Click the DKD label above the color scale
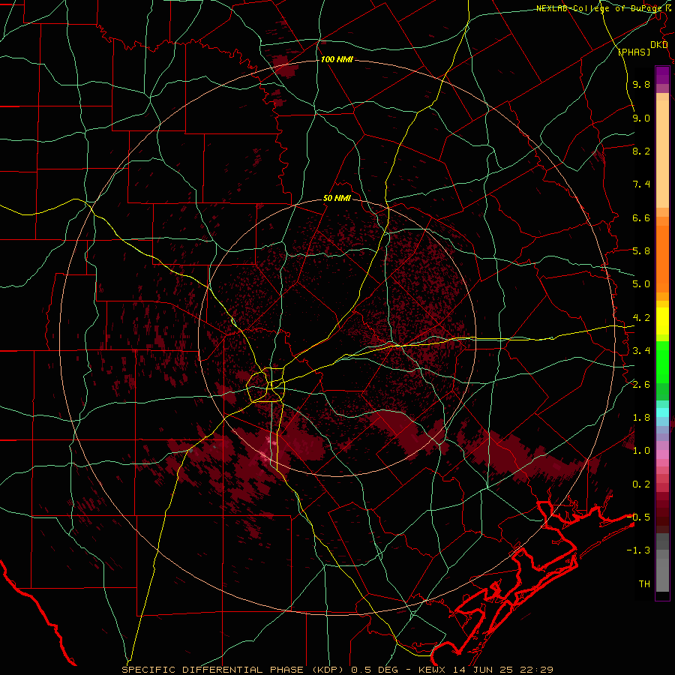Screen dimensions: 675x675 [x=658, y=45]
